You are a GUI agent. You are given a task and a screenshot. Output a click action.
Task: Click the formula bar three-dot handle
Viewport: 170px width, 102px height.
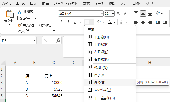[x=39, y=40]
